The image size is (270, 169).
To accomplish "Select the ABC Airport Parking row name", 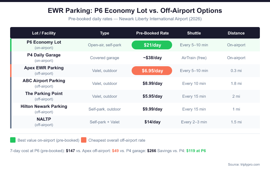I will 44,81.
